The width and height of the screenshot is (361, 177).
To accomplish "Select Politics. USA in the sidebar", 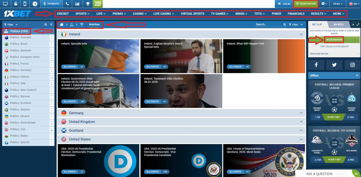I will [28, 129].
